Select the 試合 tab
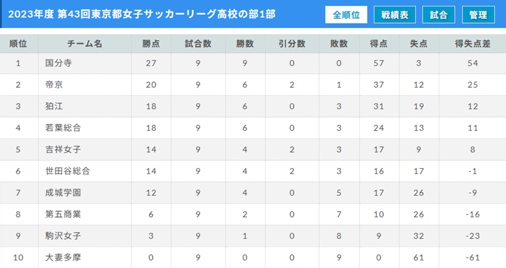 coord(439,15)
